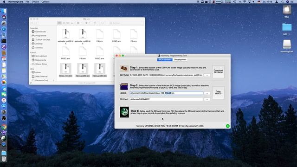
Task: Select the eeloader_pal50.bin file
Action: pyautogui.click(x=65, y=37)
